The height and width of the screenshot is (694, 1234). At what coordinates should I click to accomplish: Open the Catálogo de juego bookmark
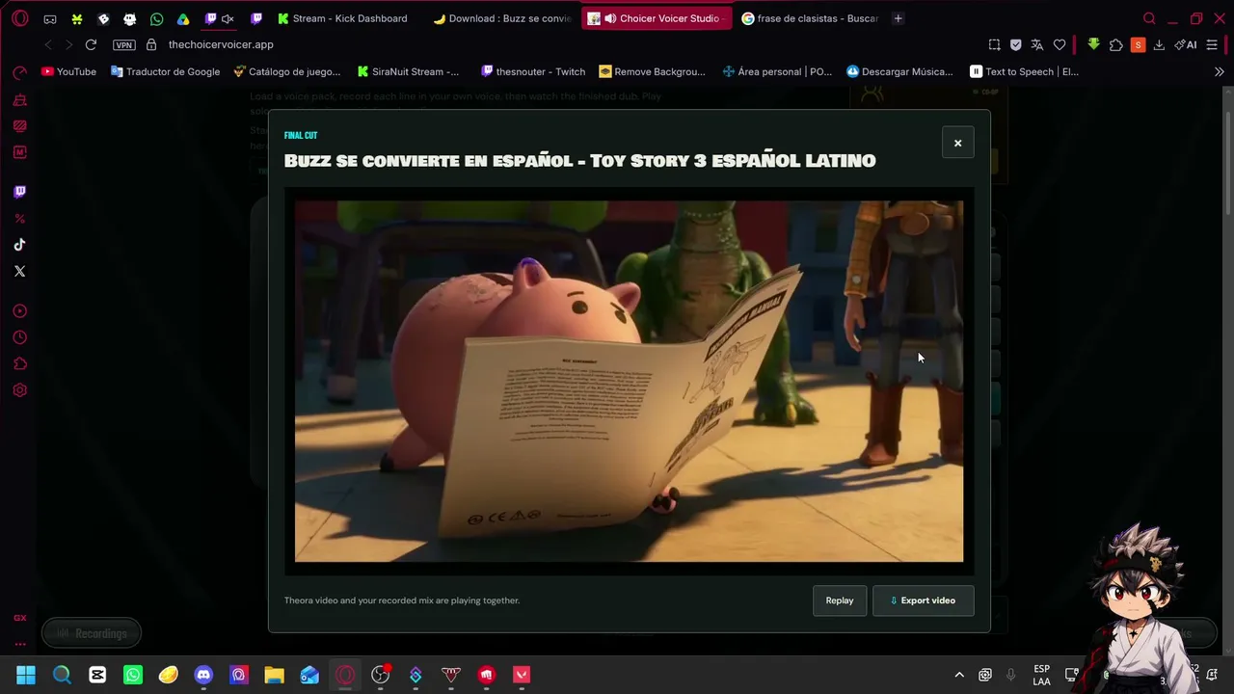click(286, 71)
